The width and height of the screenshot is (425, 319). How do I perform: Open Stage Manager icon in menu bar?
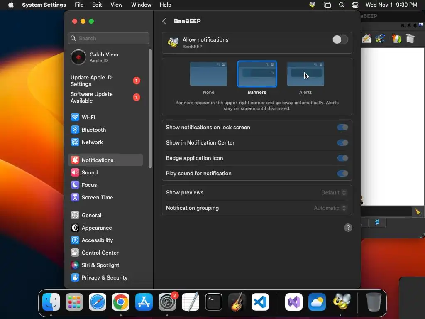coord(327,5)
